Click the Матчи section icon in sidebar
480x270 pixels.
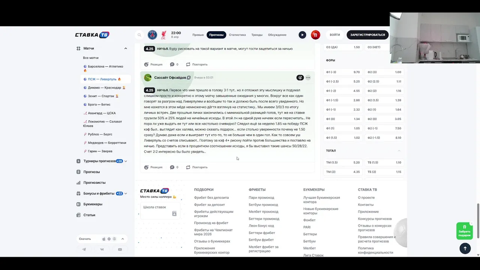78,48
